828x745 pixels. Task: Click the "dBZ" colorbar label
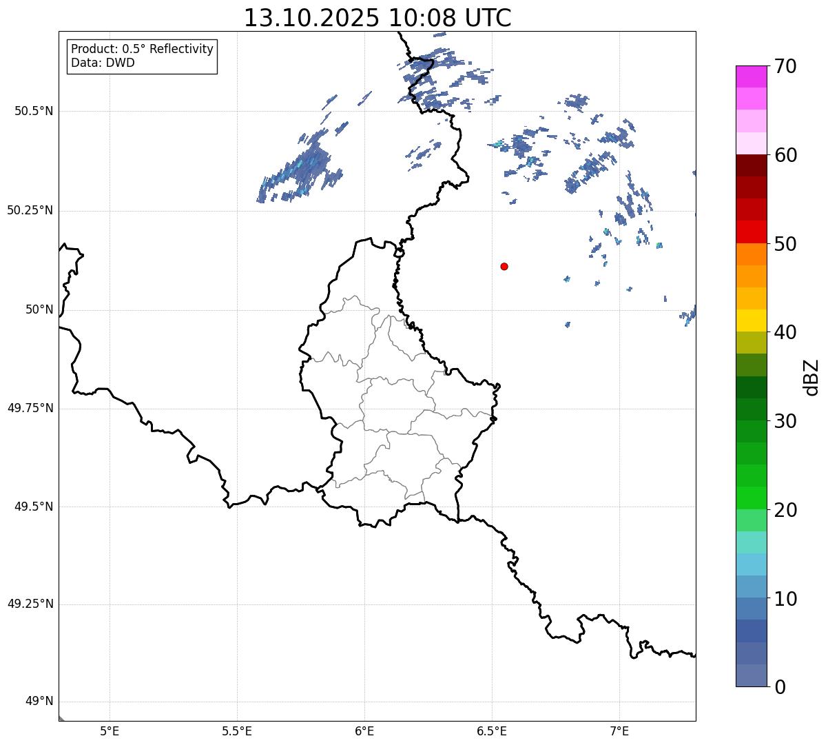tap(811, 377)
